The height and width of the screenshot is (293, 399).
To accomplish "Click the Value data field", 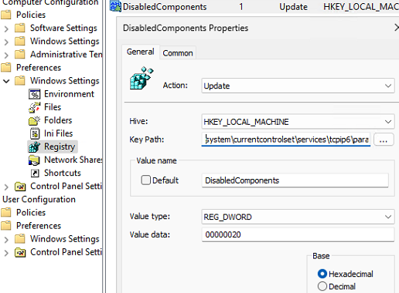I will [x=298, y=234].
